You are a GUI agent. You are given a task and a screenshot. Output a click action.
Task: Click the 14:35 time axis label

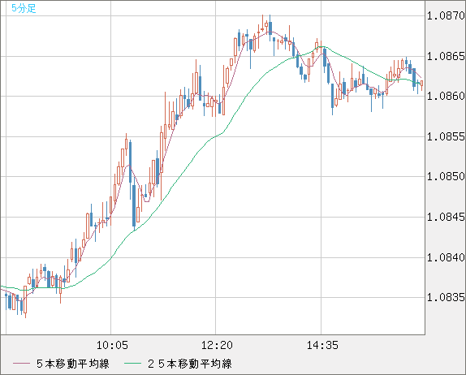(322, 345)
